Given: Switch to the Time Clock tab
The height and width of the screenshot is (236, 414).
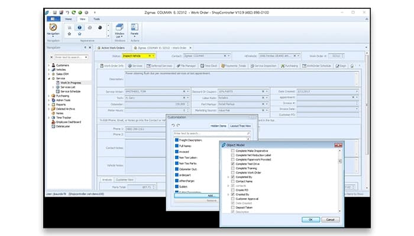Looking at the screenshot, I should (x=211, y=65).
